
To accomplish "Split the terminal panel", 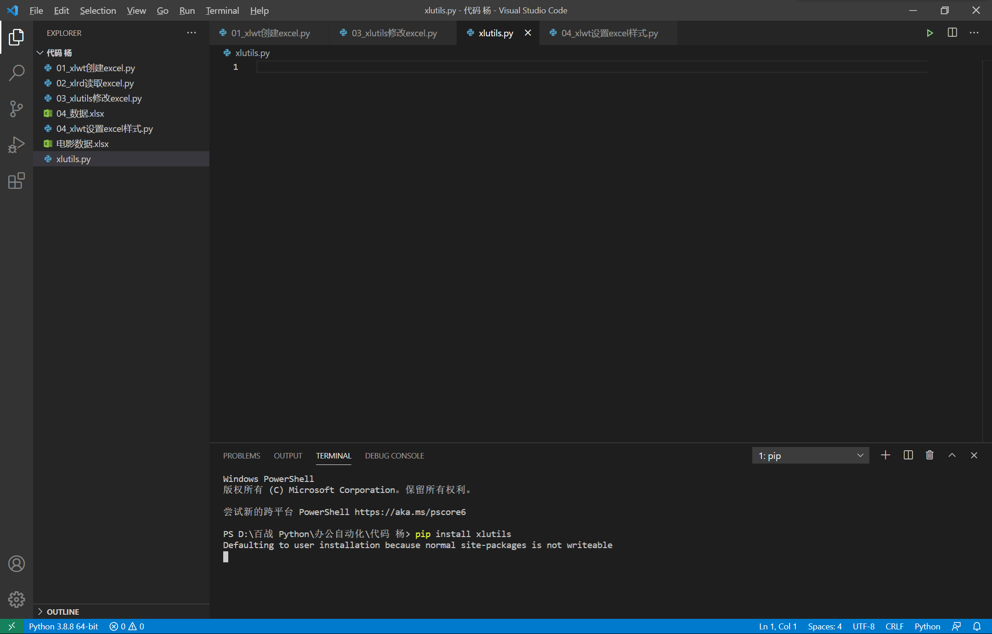I will [x=908, y=455].
